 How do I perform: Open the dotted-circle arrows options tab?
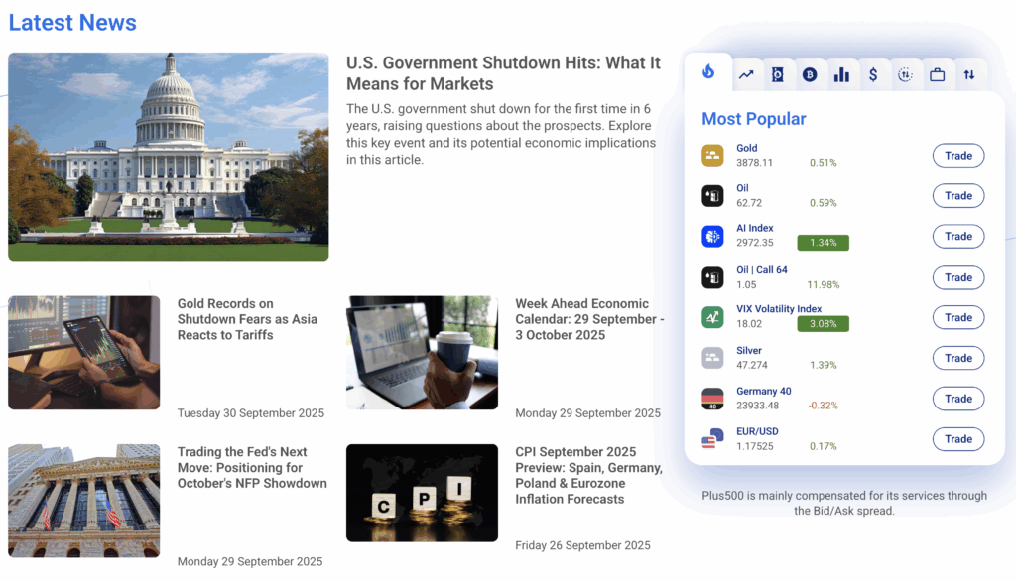pos(905,74)
